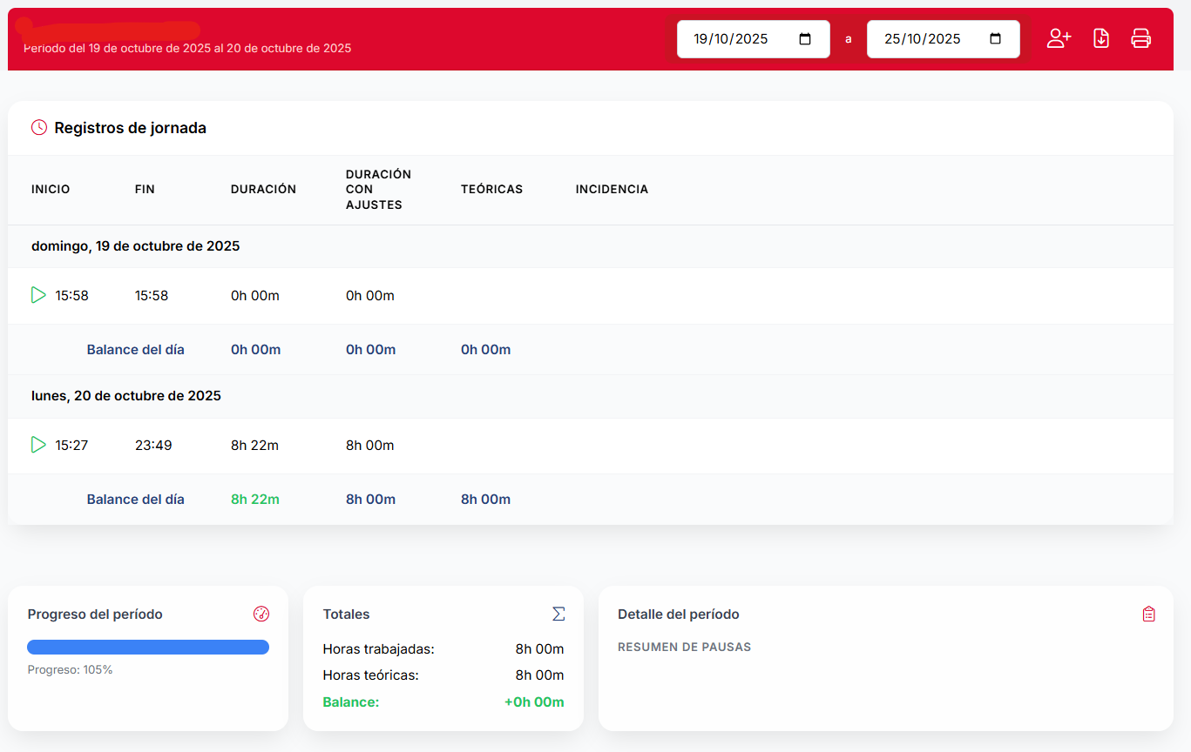Click the add user icon in header
Viewport: 1191px width, 752px height.
[x=1059, y=38]
